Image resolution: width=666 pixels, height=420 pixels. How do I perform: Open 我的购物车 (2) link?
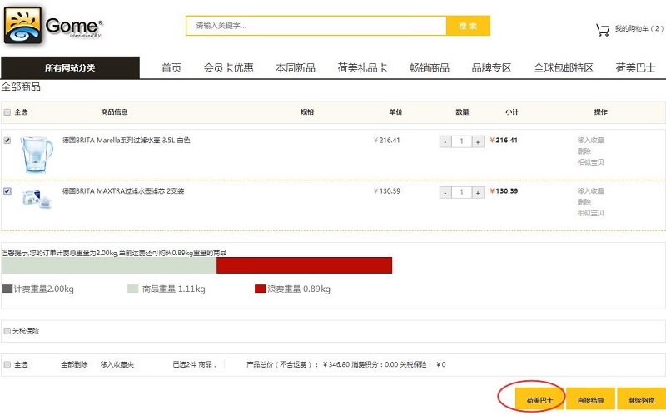(639, 28)
